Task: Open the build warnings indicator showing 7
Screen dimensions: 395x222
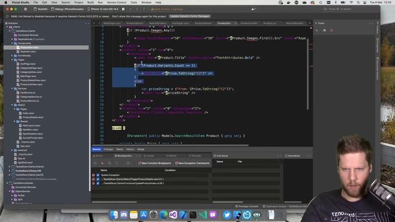Action: 253,9
